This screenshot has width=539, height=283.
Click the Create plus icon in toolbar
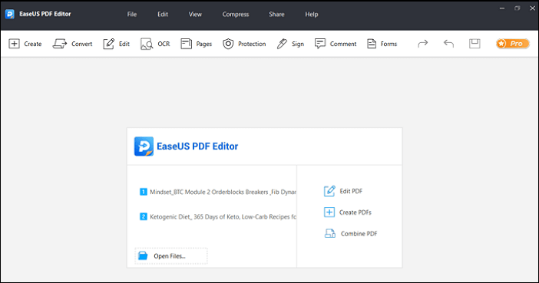[x=14, y=44]
